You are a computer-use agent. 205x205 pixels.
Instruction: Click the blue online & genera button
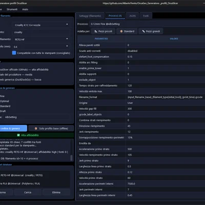click(13, 129)
